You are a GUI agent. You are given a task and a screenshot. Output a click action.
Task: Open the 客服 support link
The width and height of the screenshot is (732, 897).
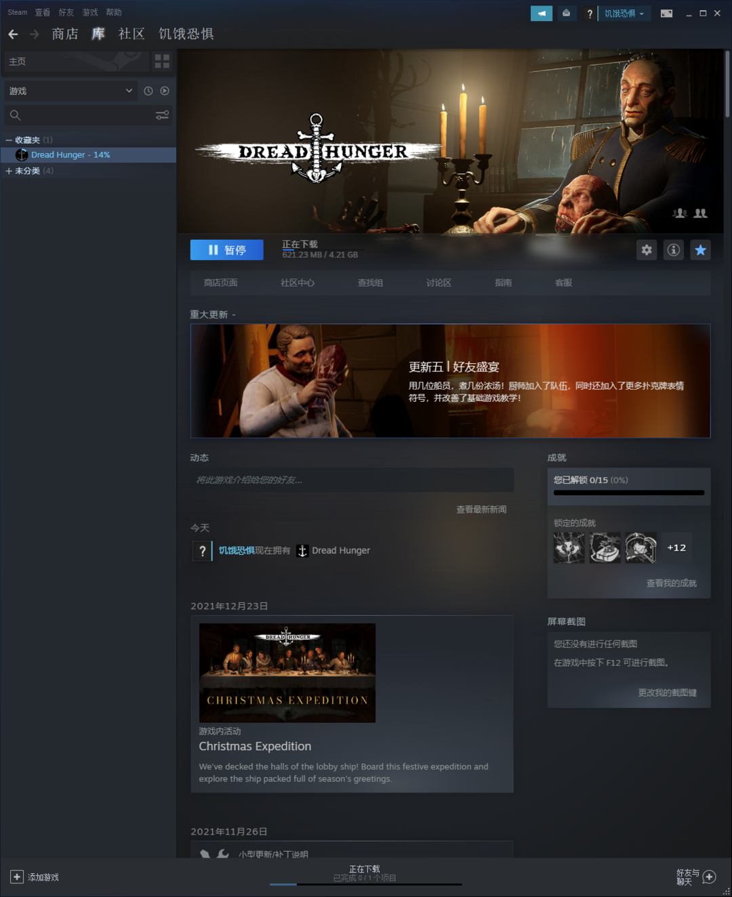point(563,283)
